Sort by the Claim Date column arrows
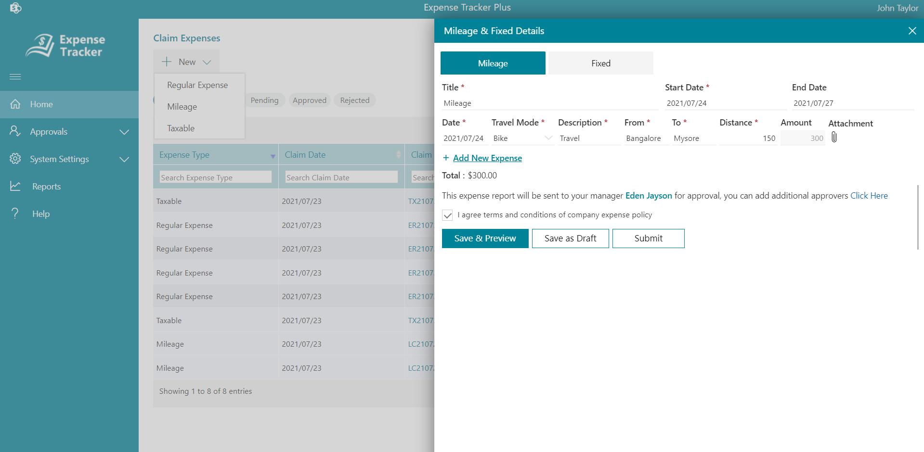Viewport: 924px width, 452px height. pos(398,154)
